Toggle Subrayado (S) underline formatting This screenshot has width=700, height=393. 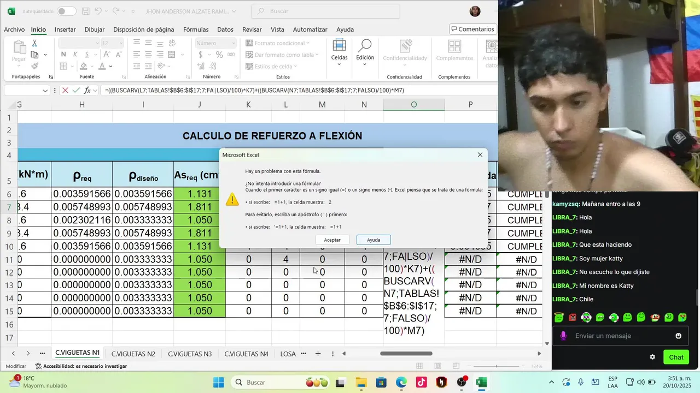click(x=87, y=55)
